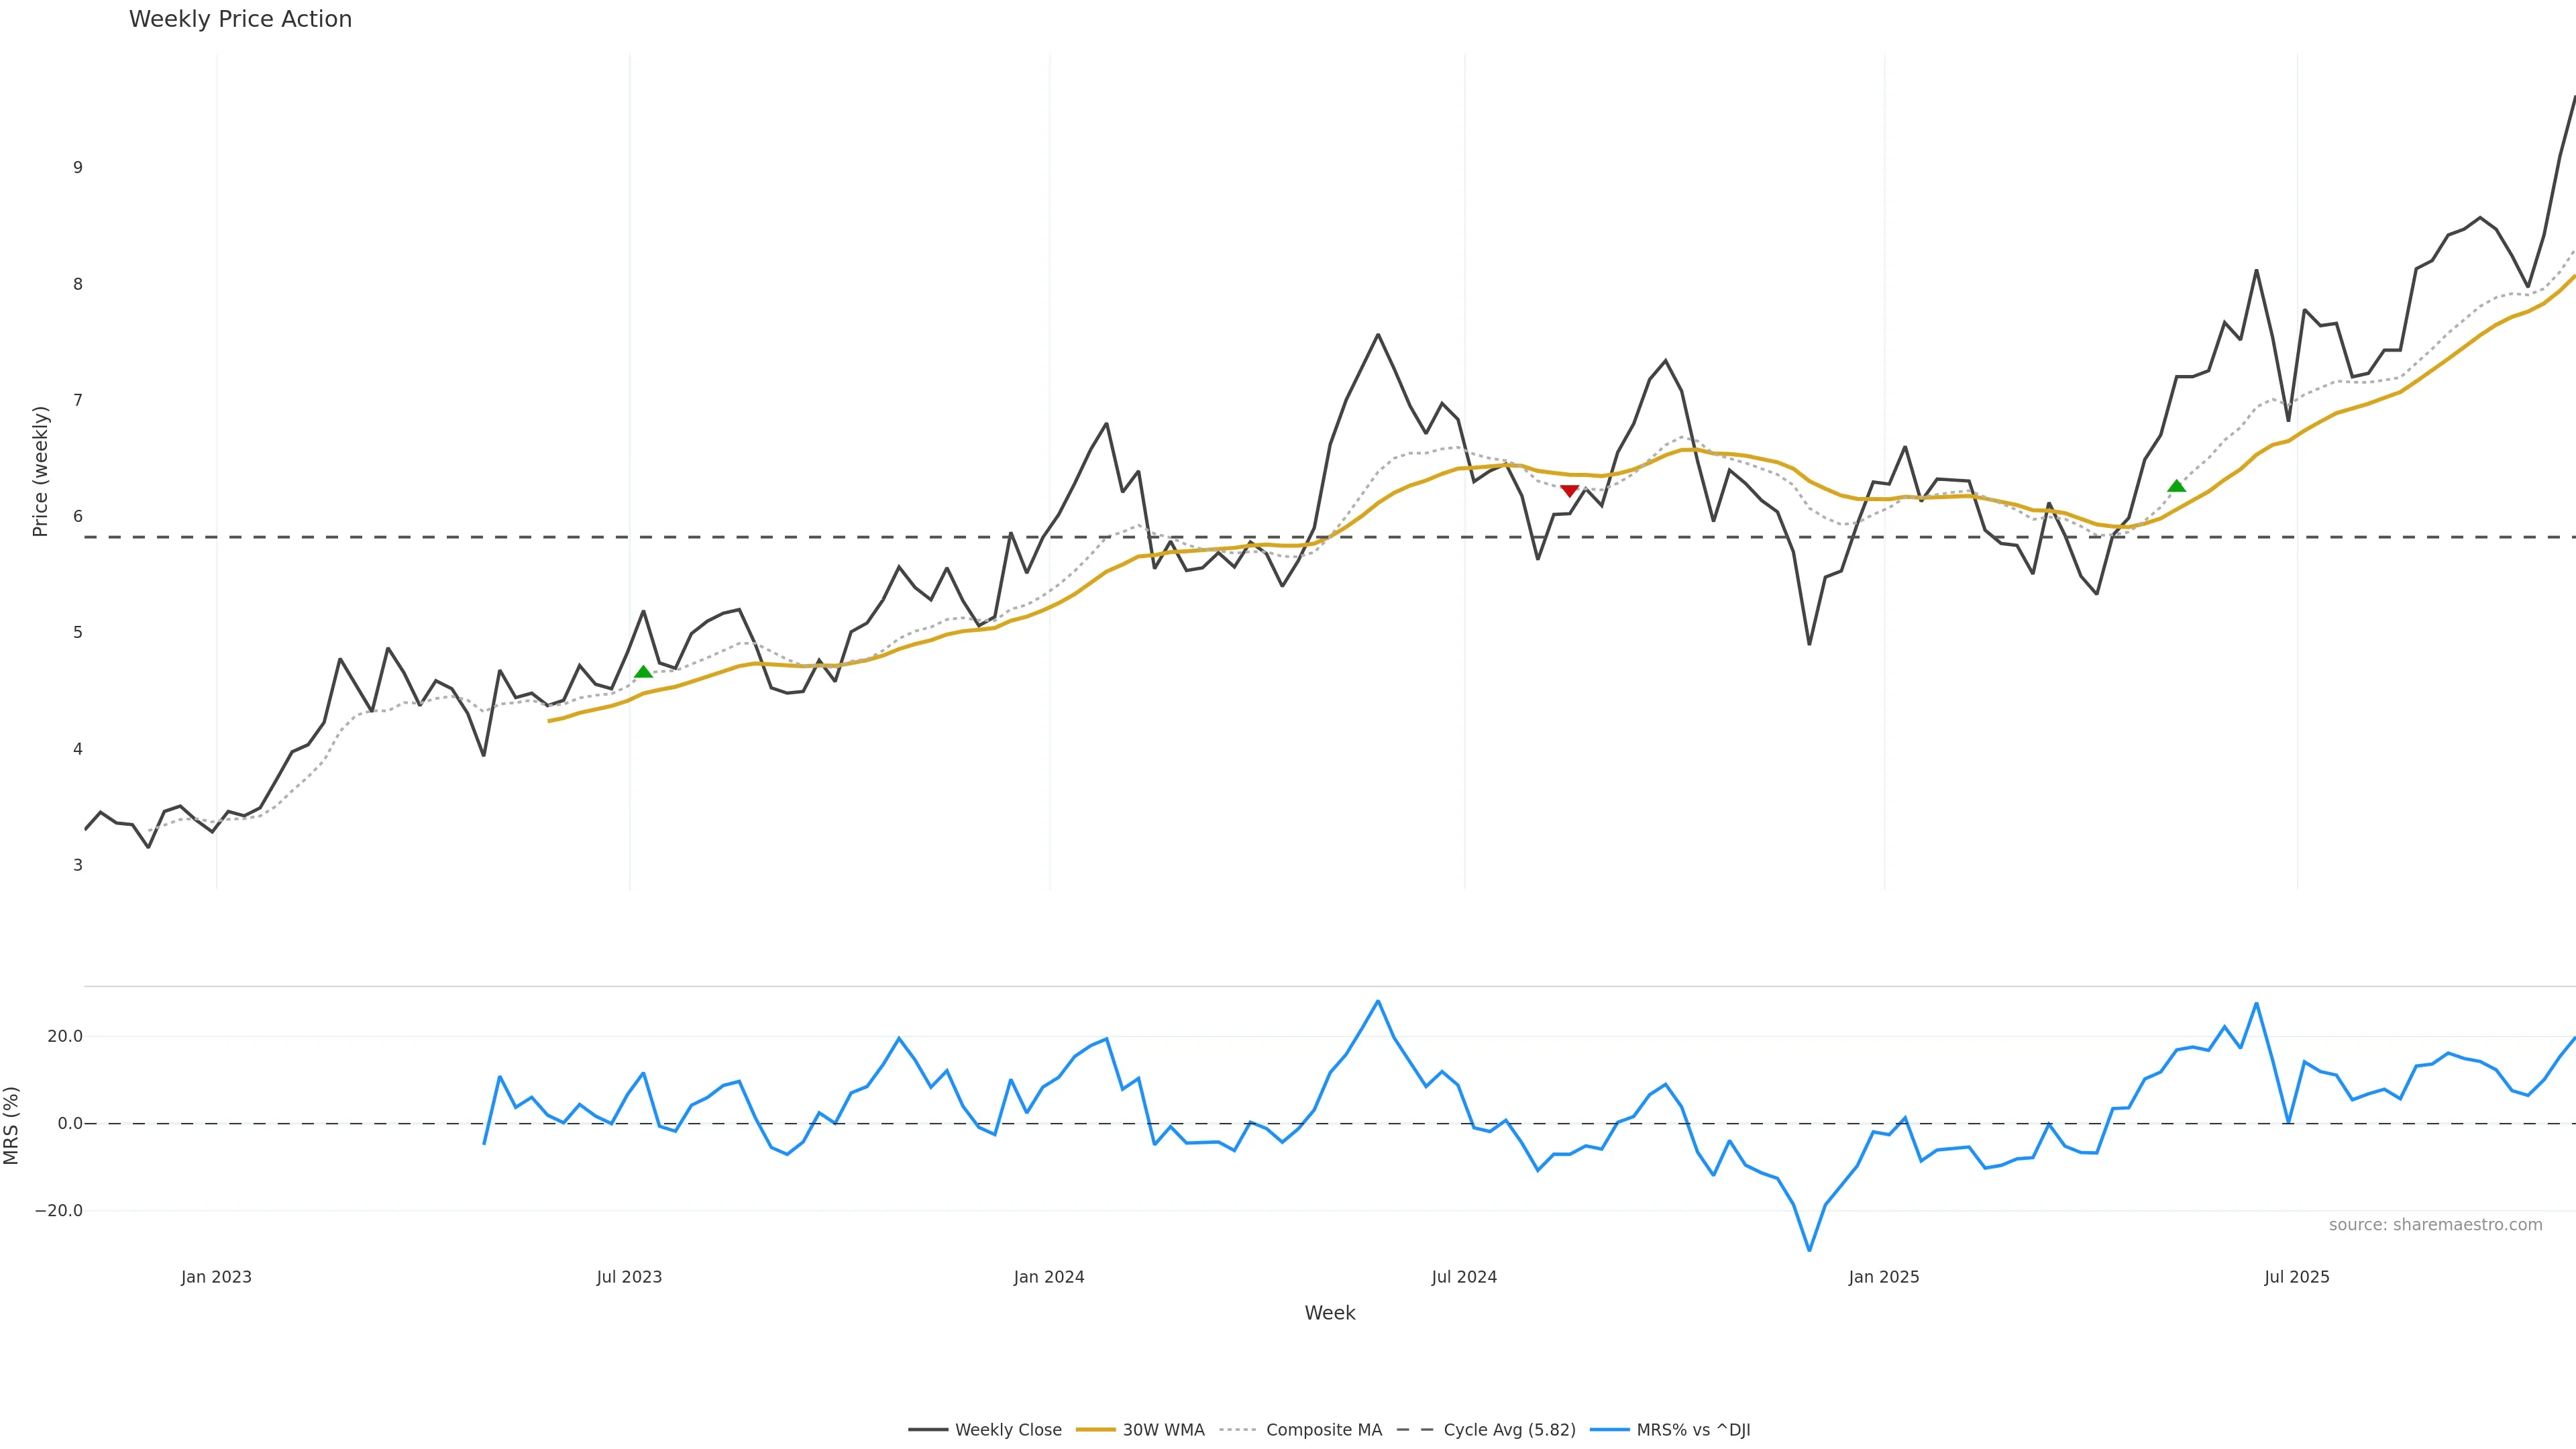The width and height of the screenshot is (2576, 1449).
Task: Click the blue MRS% line swatch in legend
Action: point(1609,1430)
